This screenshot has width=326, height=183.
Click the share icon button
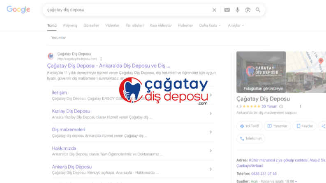pos(323,126)
